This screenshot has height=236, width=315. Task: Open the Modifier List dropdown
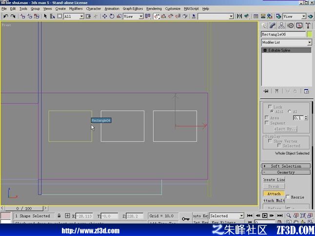click(x=286, y=42)
